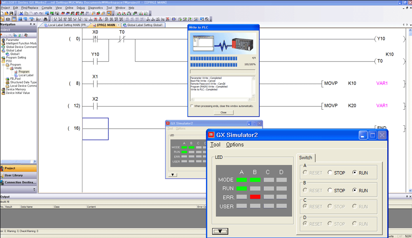Viewport: 412px width, 238px height.
Task: Select STOP for switch A in GX Simulator2
Action: point(330,172)
